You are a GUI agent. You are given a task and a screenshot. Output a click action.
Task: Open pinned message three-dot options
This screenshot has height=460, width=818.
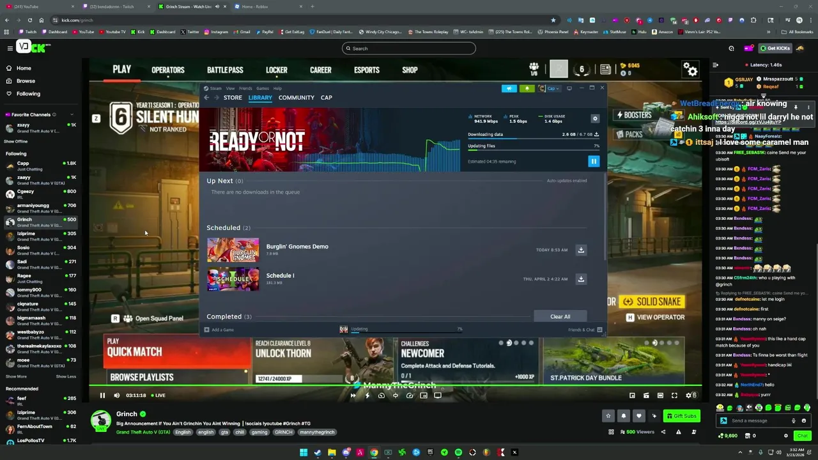[x=808, y=107]
